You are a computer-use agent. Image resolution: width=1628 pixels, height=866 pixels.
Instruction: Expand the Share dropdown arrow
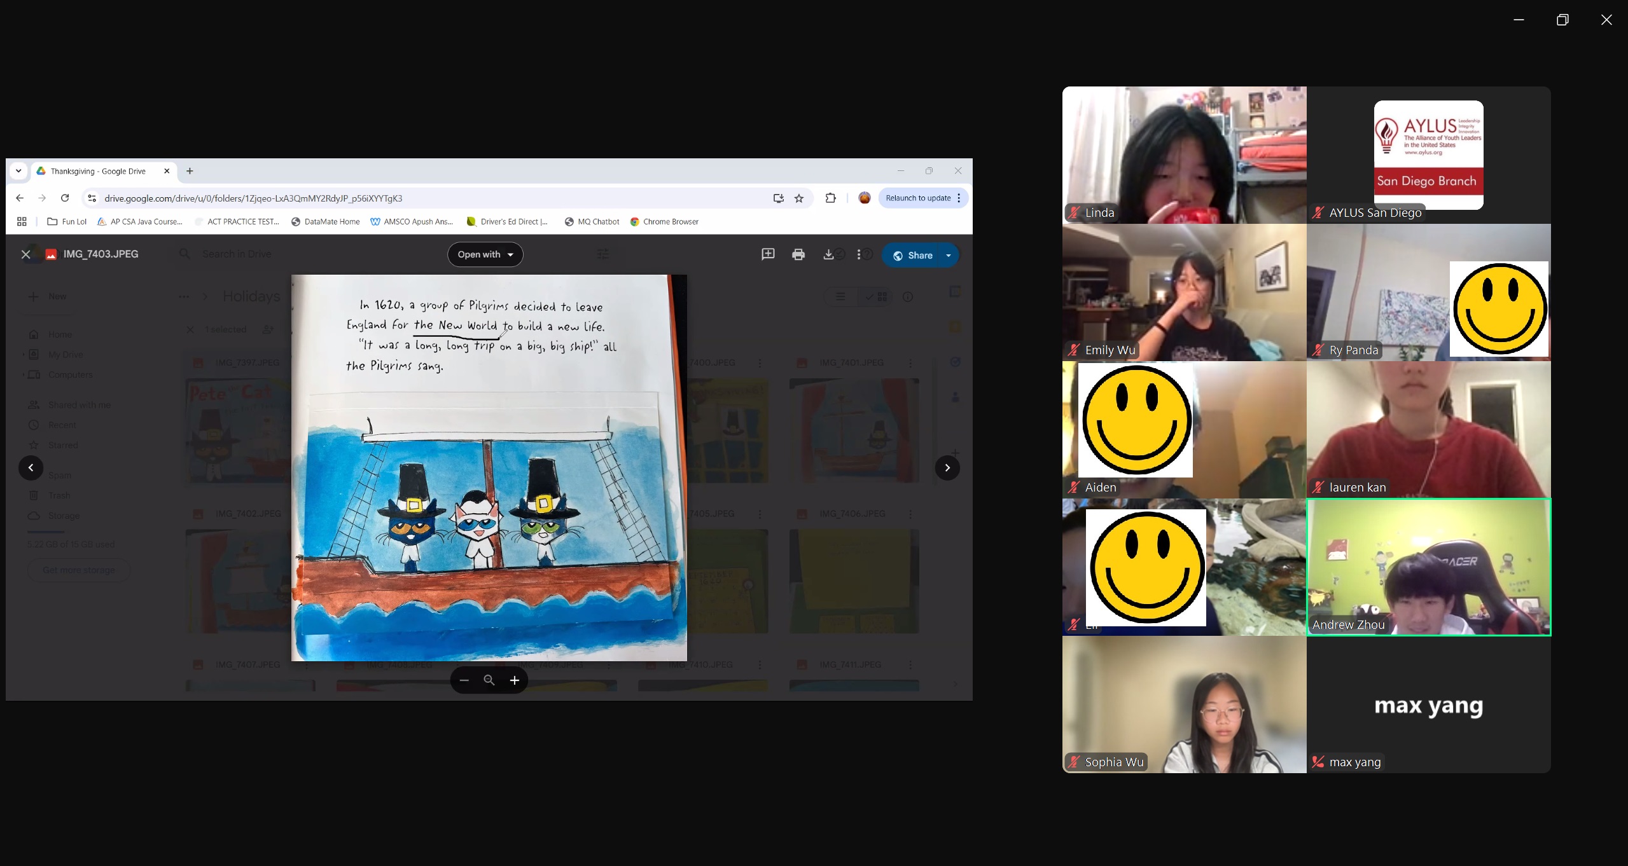point(949,255)
